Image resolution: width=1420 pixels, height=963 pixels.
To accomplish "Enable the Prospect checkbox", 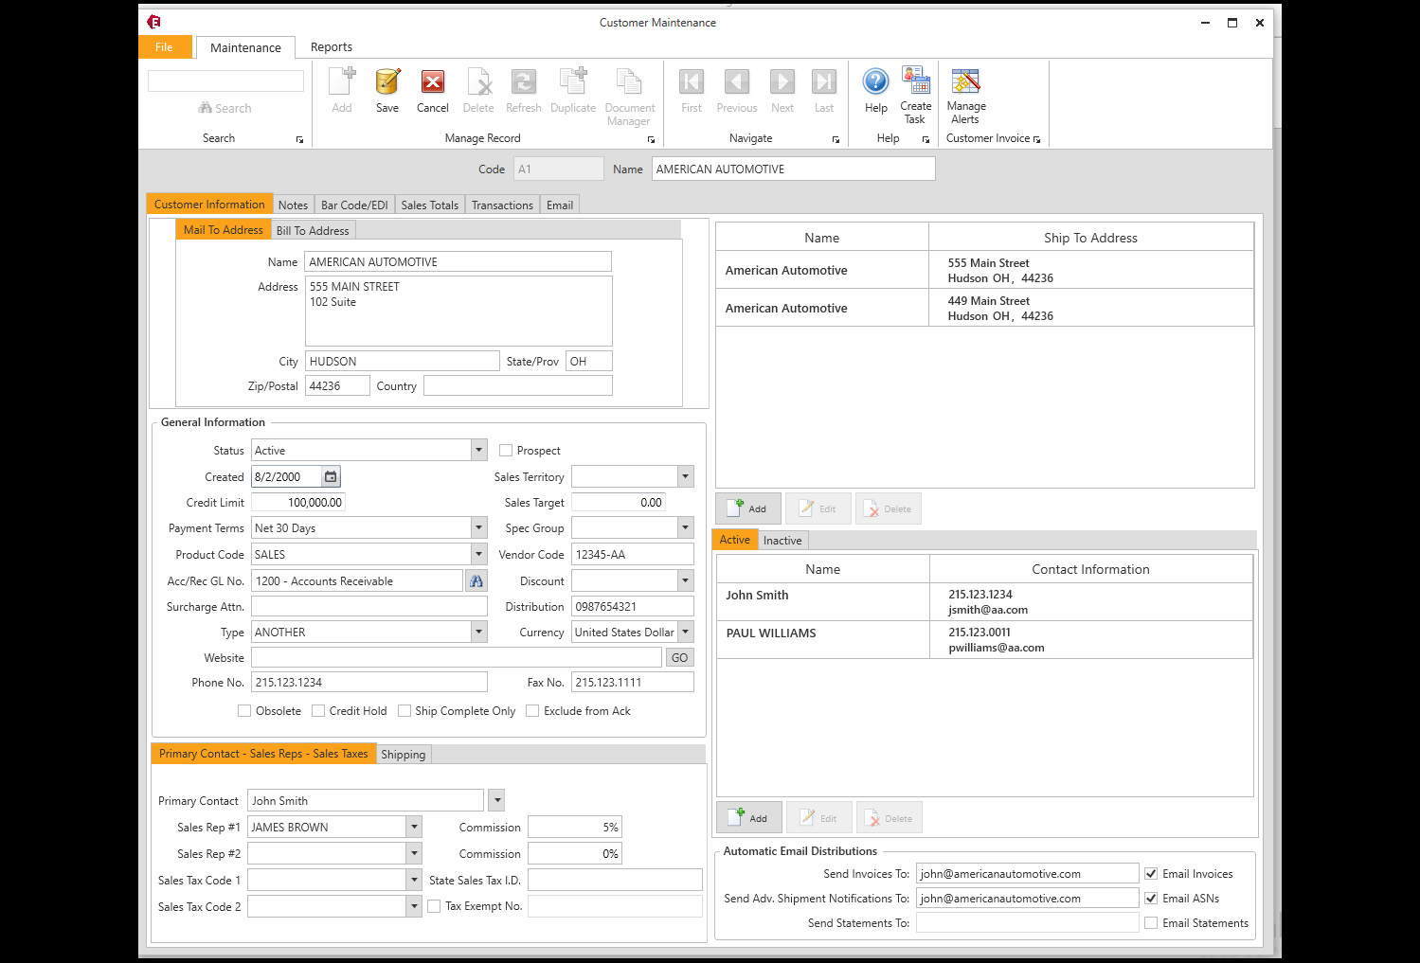I will click(x=506, y=450).
